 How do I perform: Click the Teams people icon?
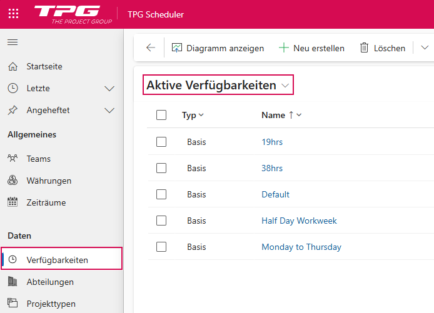(13, 159)
